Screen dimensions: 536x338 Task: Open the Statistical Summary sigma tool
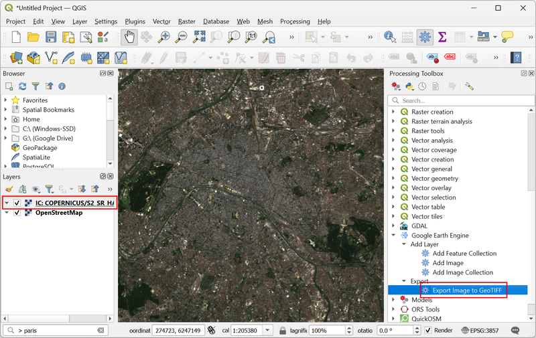click(442, 37)
